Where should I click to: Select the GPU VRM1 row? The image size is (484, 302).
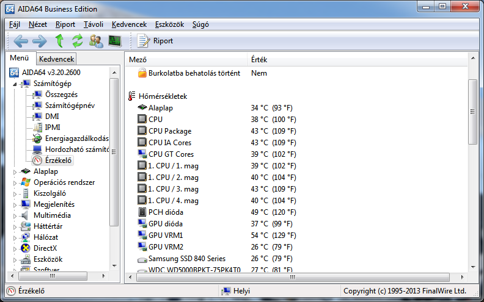[296, 235]
